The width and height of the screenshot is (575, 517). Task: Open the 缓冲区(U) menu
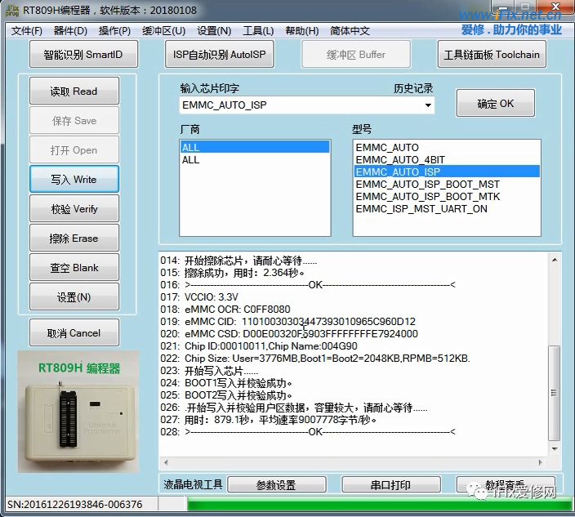pyautogui.click(x=163, y=31)
